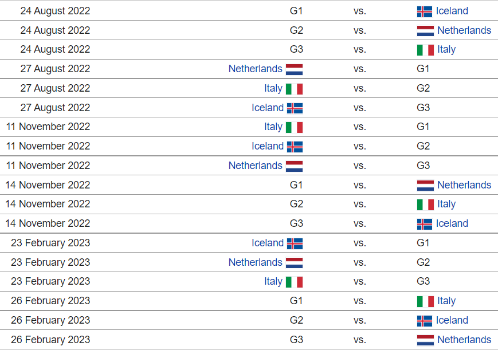Click Netherlands flag in 27 August 2022 row
The image size is (498, 350).
294,69
